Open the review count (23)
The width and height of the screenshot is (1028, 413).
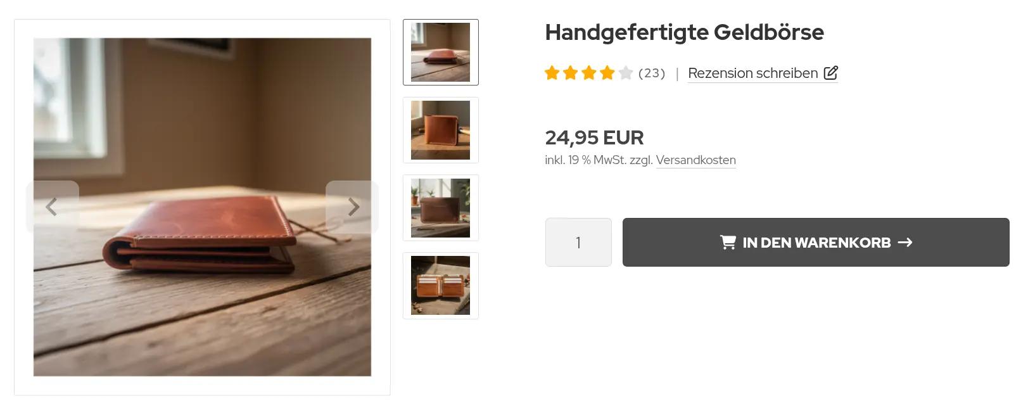click(x=652, y=73)
